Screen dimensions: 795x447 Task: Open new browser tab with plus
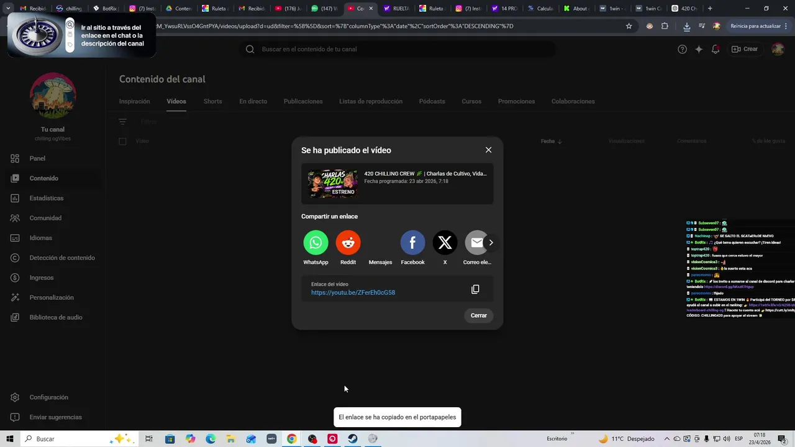(x=710, y=9)
